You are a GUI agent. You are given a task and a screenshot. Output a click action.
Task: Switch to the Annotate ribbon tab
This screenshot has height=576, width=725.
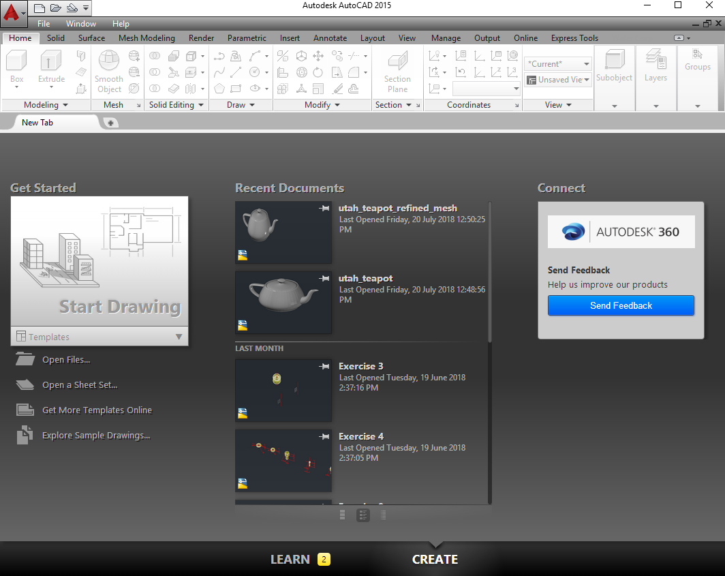coord(330,38)
